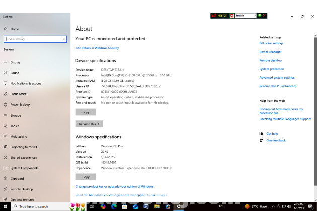
Task: Click the Optional features icon
Action: point(5,199)
